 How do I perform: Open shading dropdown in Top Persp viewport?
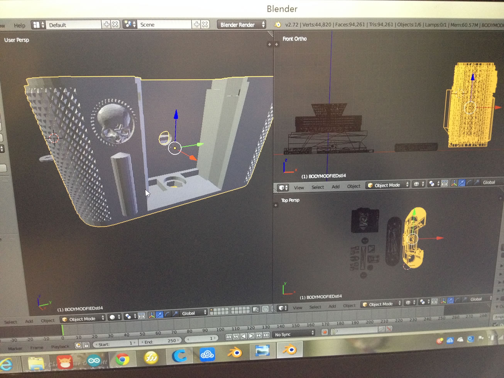[x=410, y=303]
